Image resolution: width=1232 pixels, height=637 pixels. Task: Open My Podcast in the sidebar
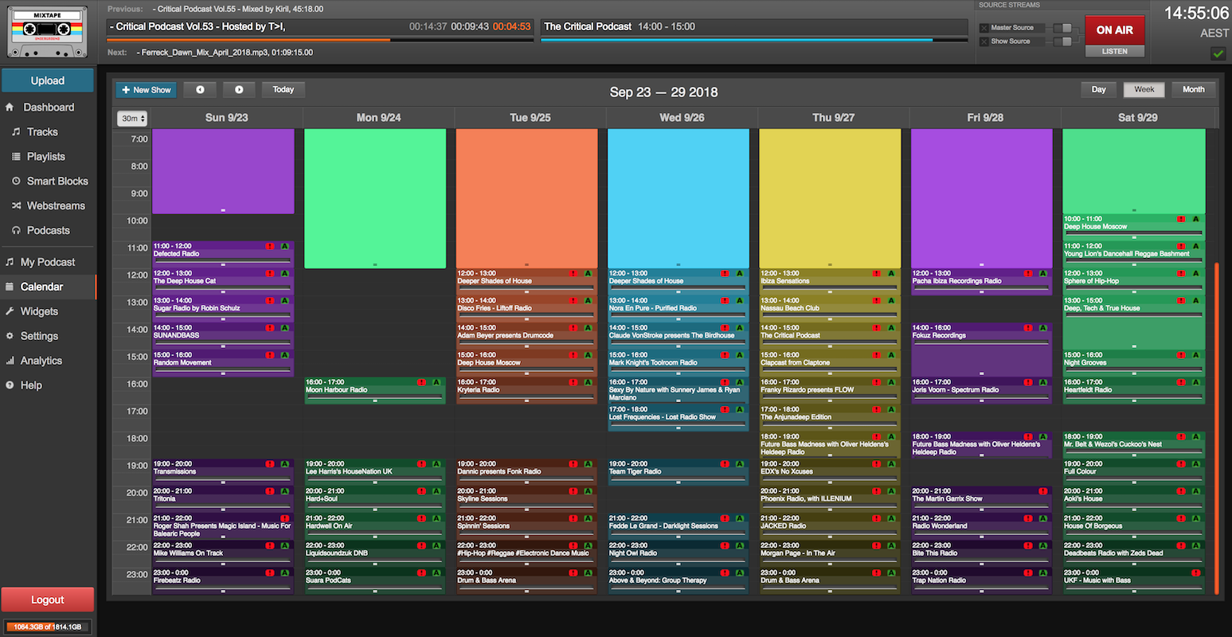[x=48, y=262]
